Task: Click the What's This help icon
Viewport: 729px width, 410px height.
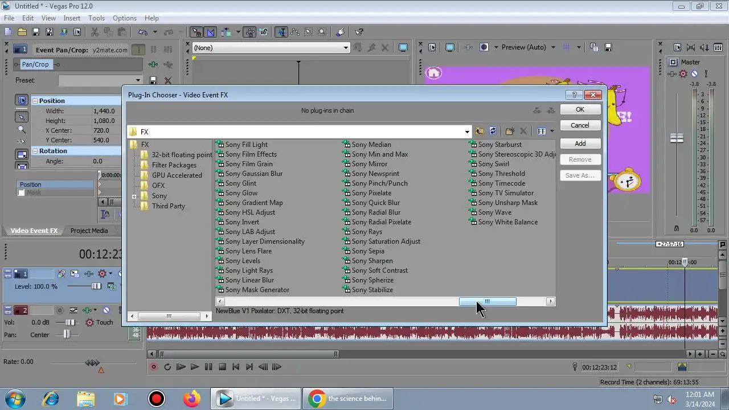Action: (x=359, y=32)
